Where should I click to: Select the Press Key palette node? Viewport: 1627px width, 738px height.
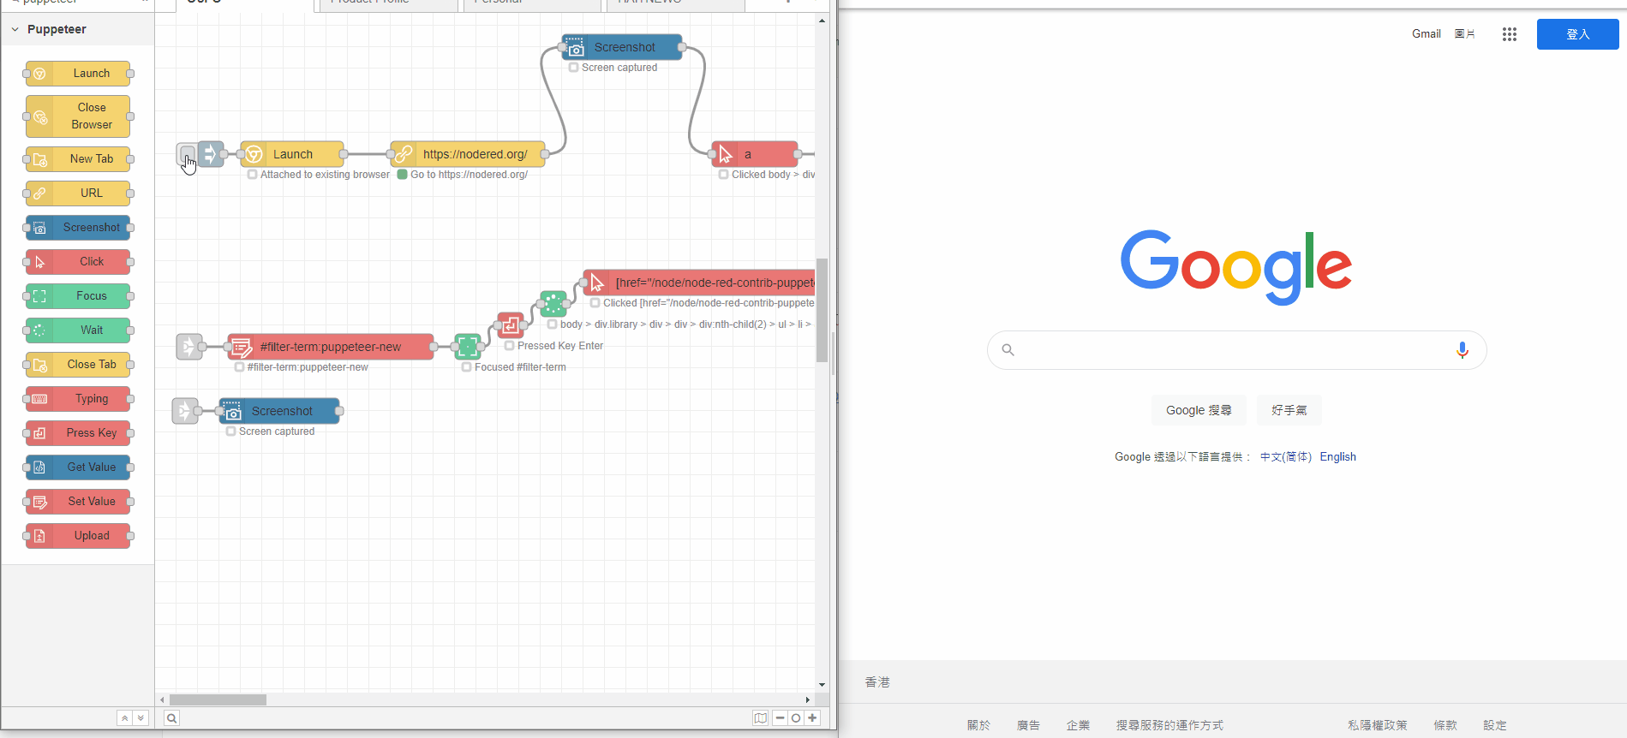[78, 433]
